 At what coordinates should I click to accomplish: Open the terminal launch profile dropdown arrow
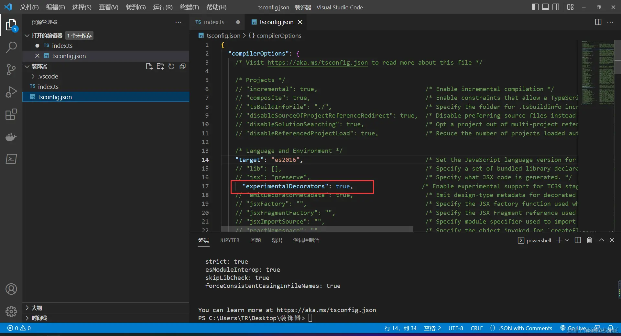coord(567,240)
